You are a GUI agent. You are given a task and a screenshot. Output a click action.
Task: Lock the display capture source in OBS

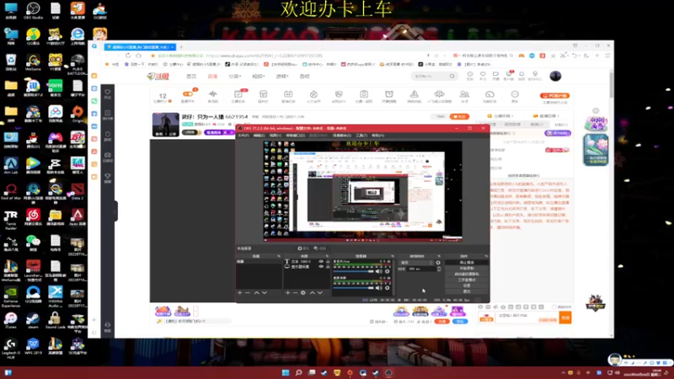click(x=328, y=266)
